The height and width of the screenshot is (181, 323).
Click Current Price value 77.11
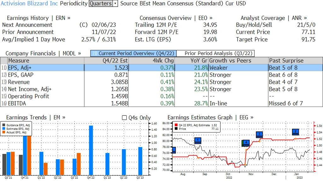(x=308, y=32)
